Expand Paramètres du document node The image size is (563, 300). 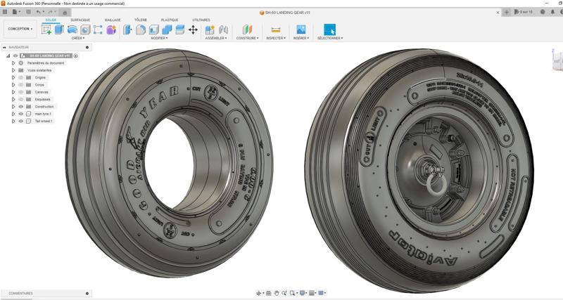coord(13,63)
